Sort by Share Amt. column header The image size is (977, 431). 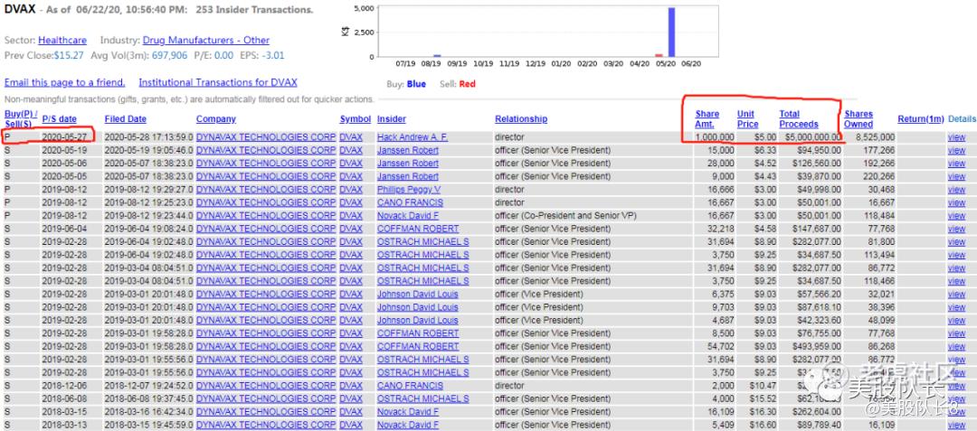coord(707,118)
